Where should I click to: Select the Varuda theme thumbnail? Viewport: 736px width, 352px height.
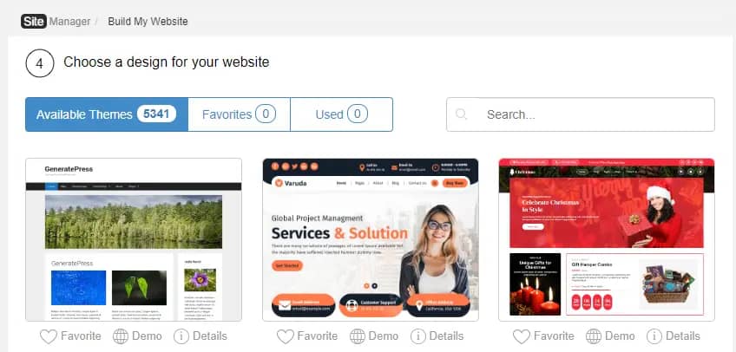(371, 239)
